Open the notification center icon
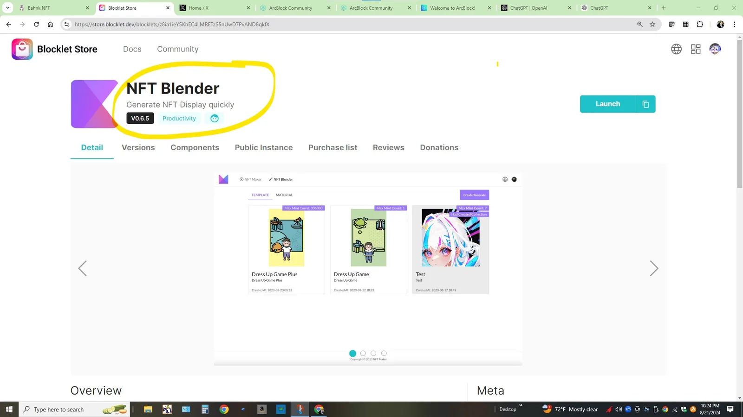743x417 pixels. (x=730, y=409)
